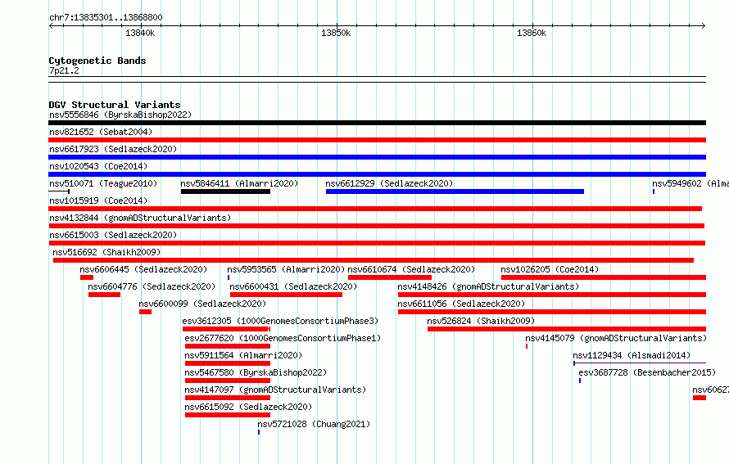The image size is (729, 464).
Task: Select the black nsv5846411 variant bar
Action: (x=225, y=191)
